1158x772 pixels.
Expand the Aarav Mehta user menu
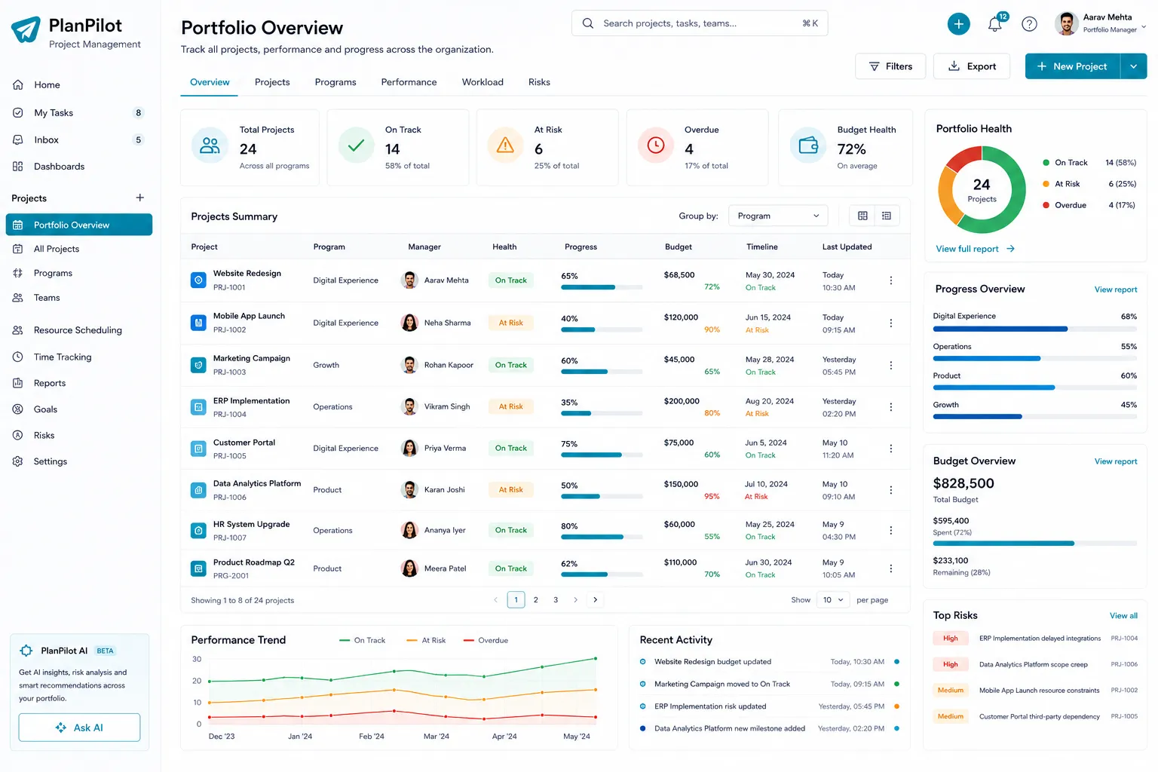click(1101, 24)
